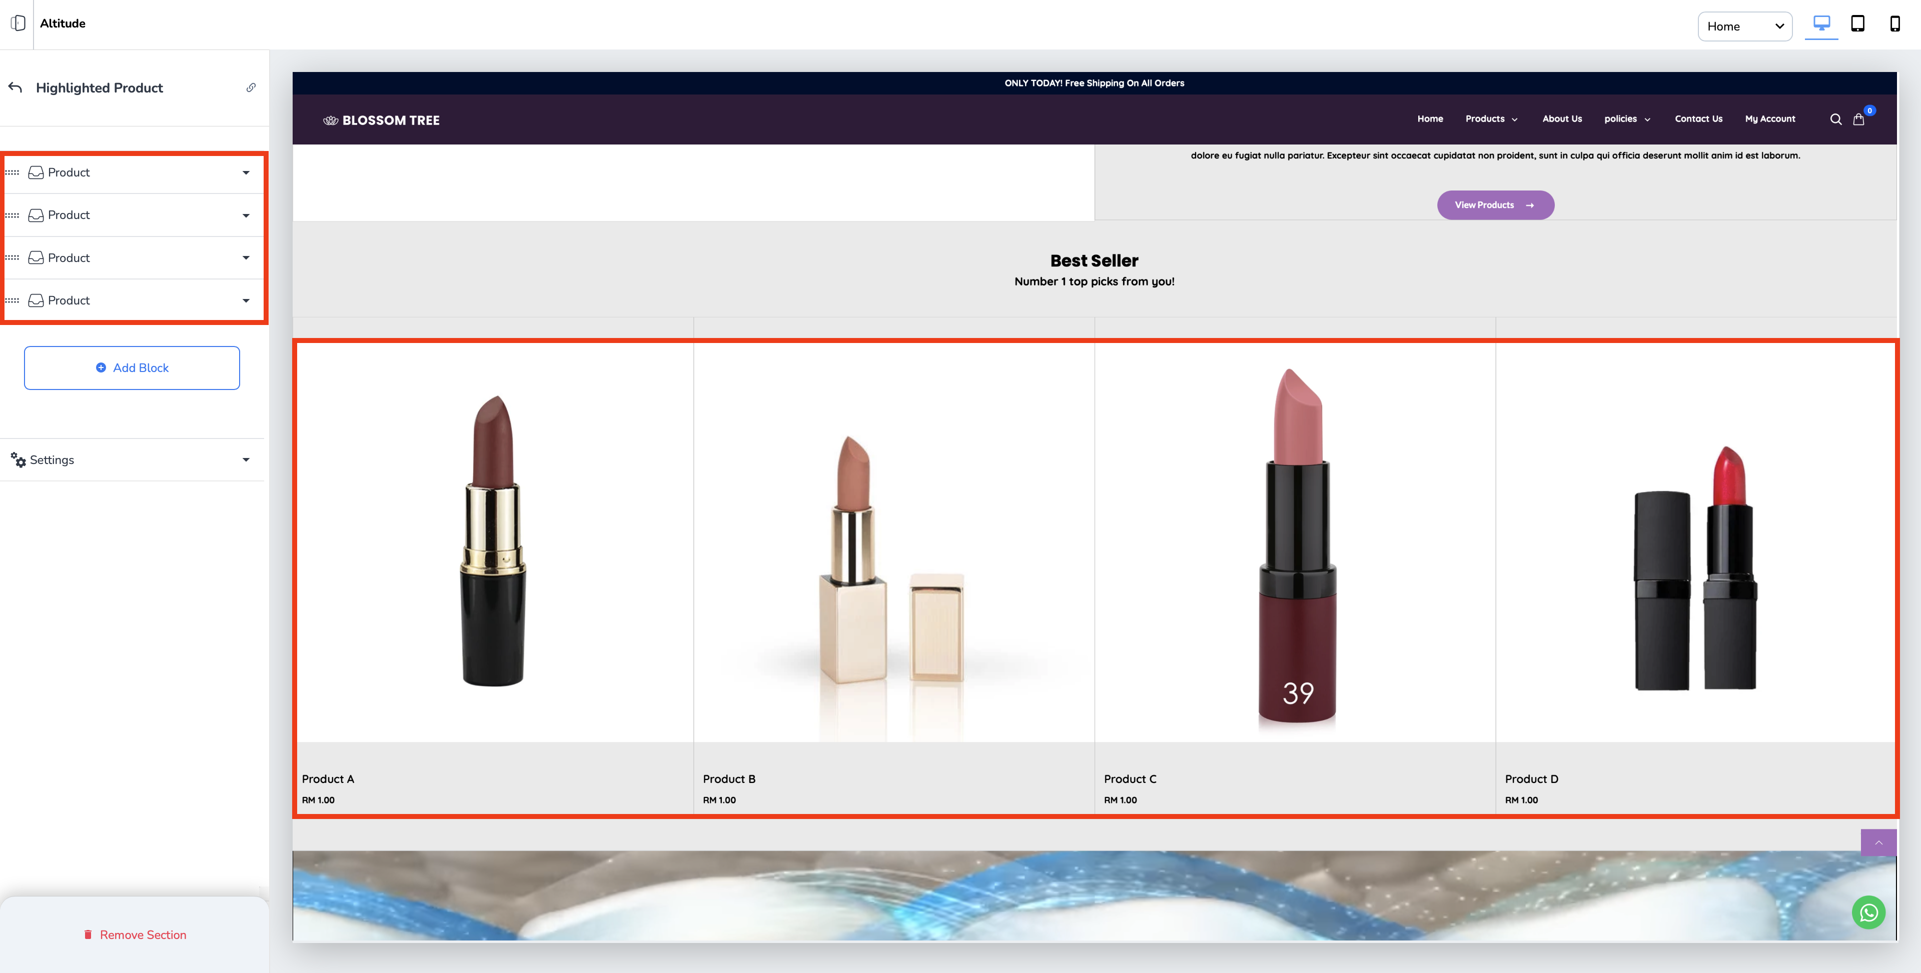Select the Product C lipstick image
The width and height of the screenshot is (1921, 973).
(x=1295, y=543)
